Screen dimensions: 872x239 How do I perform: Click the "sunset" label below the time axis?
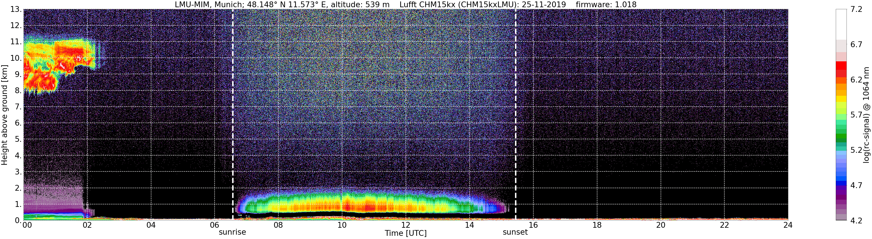click(x=515, y=232)
